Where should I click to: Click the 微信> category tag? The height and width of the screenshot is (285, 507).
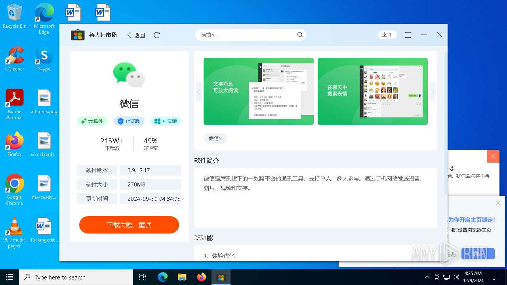(x=215, y=139)
